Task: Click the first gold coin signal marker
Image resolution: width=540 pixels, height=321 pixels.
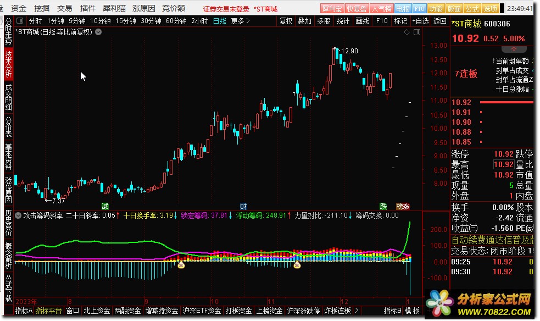Action: [181, 265]
